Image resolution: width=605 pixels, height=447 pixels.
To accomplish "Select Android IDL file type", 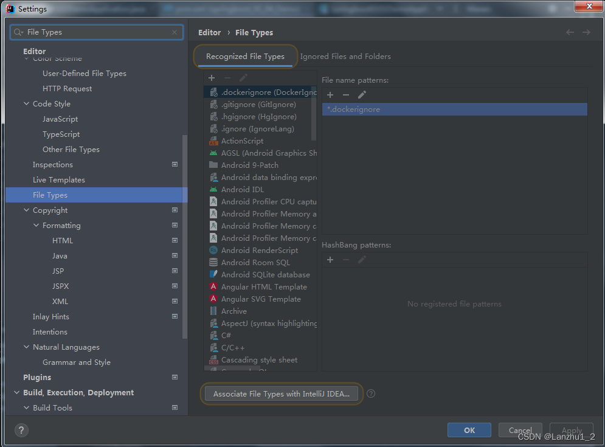I will coord(243,190).
